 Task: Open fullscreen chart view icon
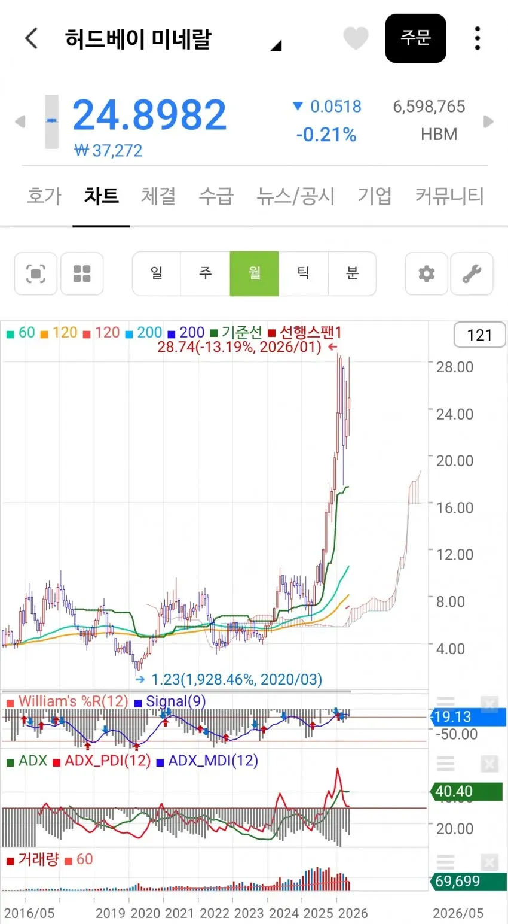36,273
